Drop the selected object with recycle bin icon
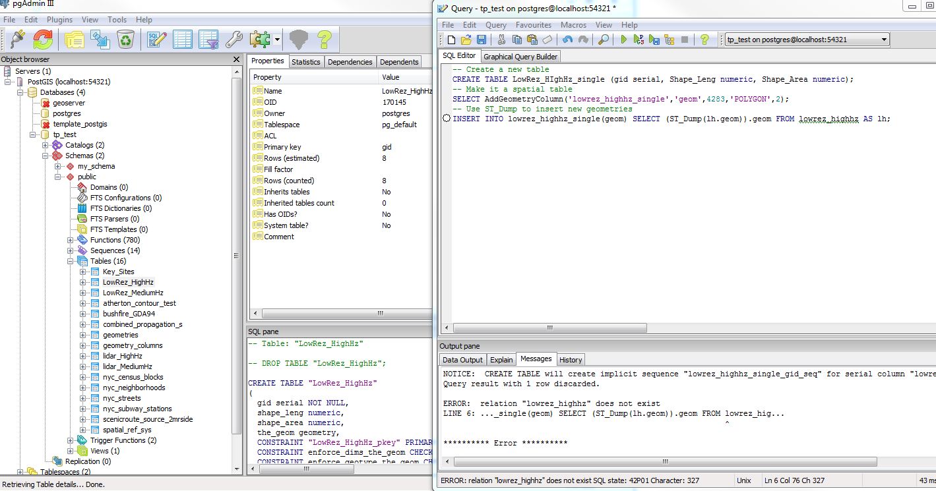This screenshot has width=936, height=491. click(125, 40)
